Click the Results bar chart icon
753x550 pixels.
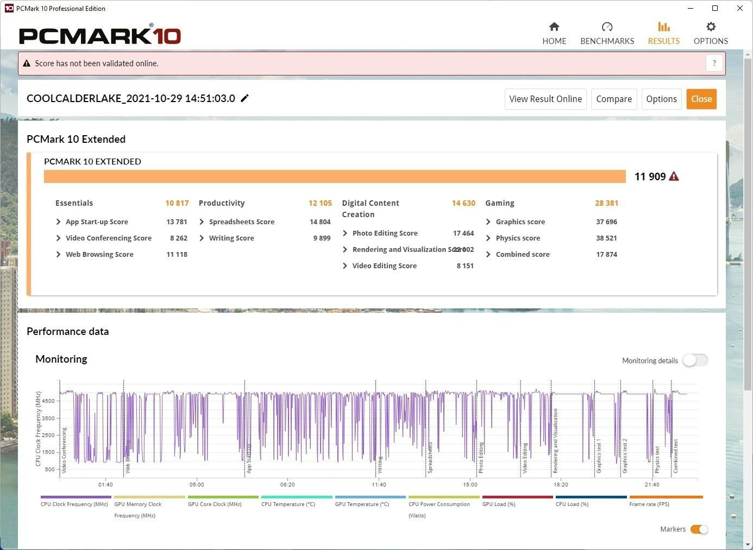coord(663,27)
